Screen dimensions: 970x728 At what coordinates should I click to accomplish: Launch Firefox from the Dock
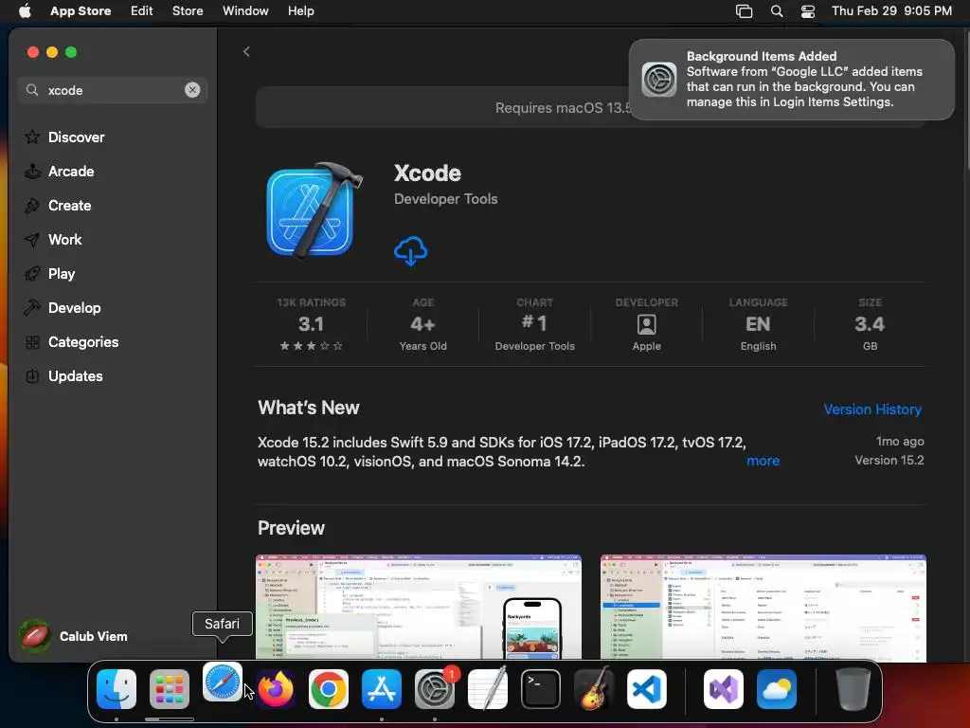276,689
